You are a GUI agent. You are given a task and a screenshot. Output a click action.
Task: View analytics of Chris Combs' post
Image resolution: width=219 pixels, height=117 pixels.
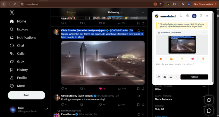click(122, 89)
